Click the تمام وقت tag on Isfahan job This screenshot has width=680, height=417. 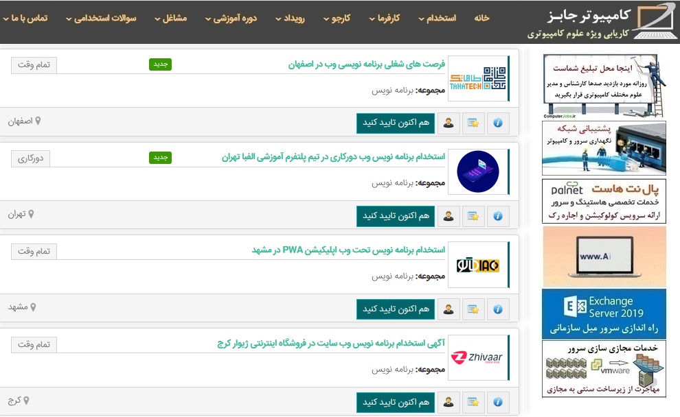(34, 65)
